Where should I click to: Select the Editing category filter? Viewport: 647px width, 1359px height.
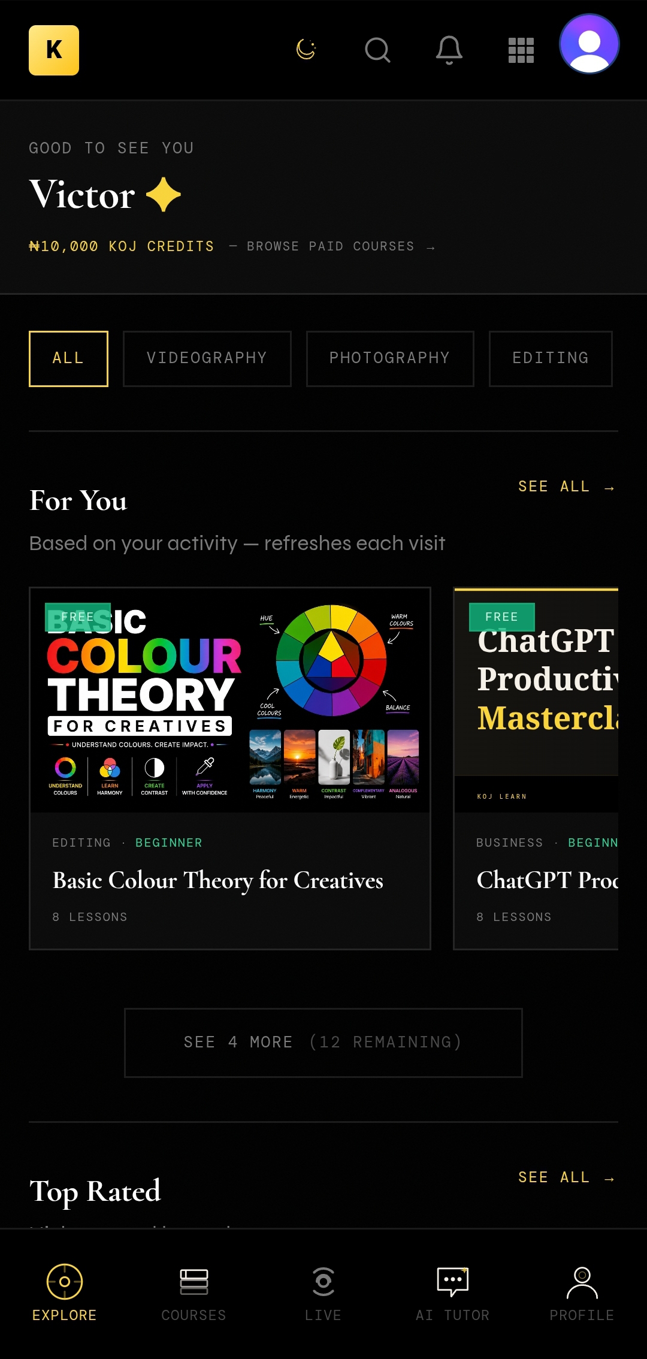pos(551,358)
